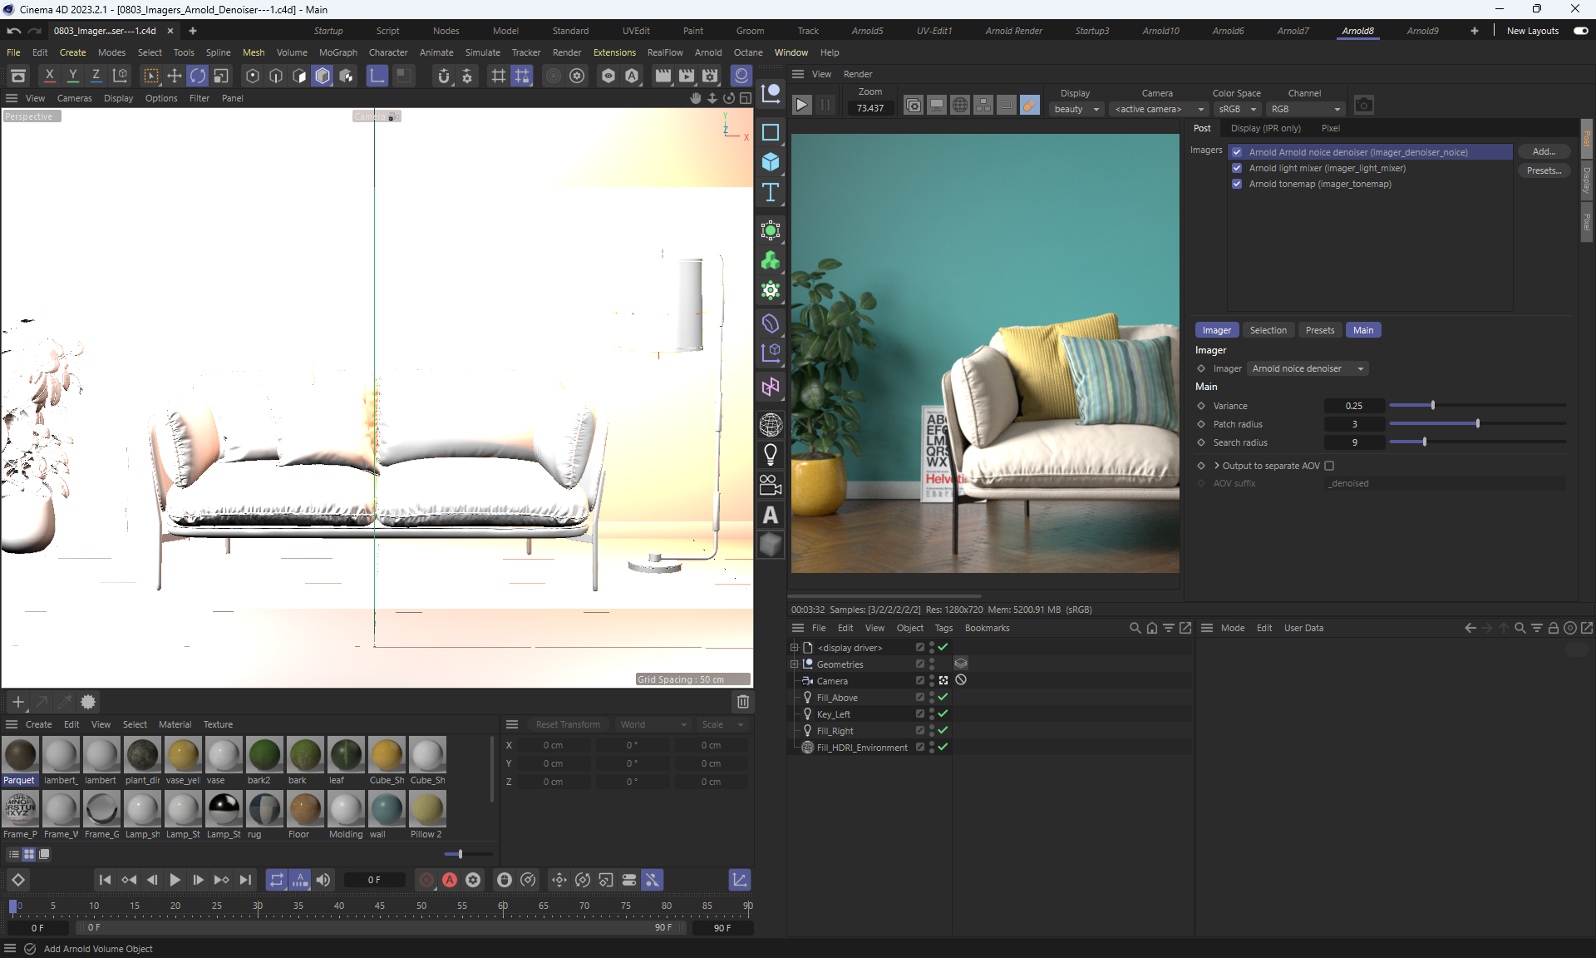Open the Imager type dropdown
Viewport: 1596px width, 958px height.
pyautogui.click(x=1308, y=368)
